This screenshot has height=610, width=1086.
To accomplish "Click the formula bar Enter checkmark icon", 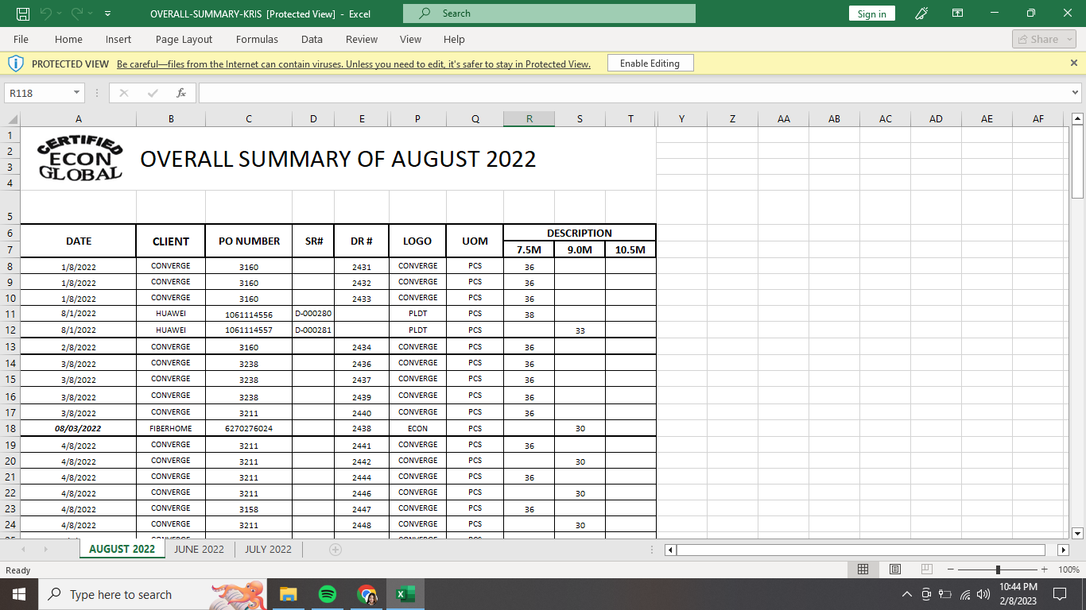I will point(153,93).
